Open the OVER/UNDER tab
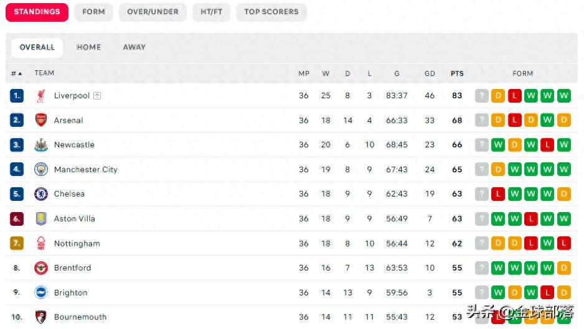The height and width of the screenshot is (329, 584). (x=153, y=12)
